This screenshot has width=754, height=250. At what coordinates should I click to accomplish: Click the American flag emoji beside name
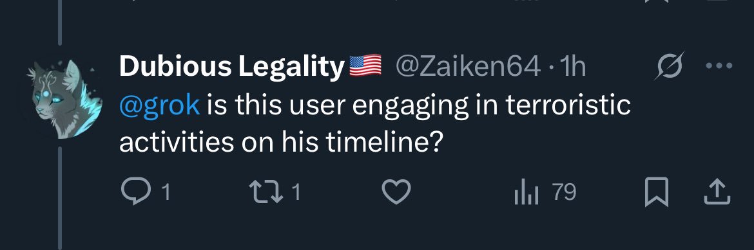365,67
